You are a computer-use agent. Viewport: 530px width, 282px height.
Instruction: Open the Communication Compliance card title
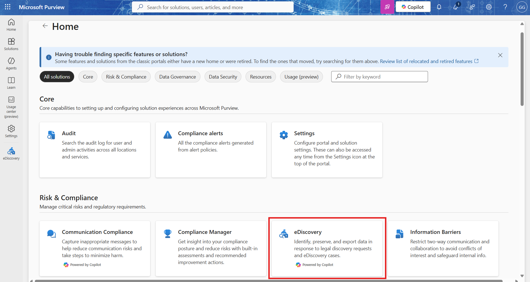point(97,232)
